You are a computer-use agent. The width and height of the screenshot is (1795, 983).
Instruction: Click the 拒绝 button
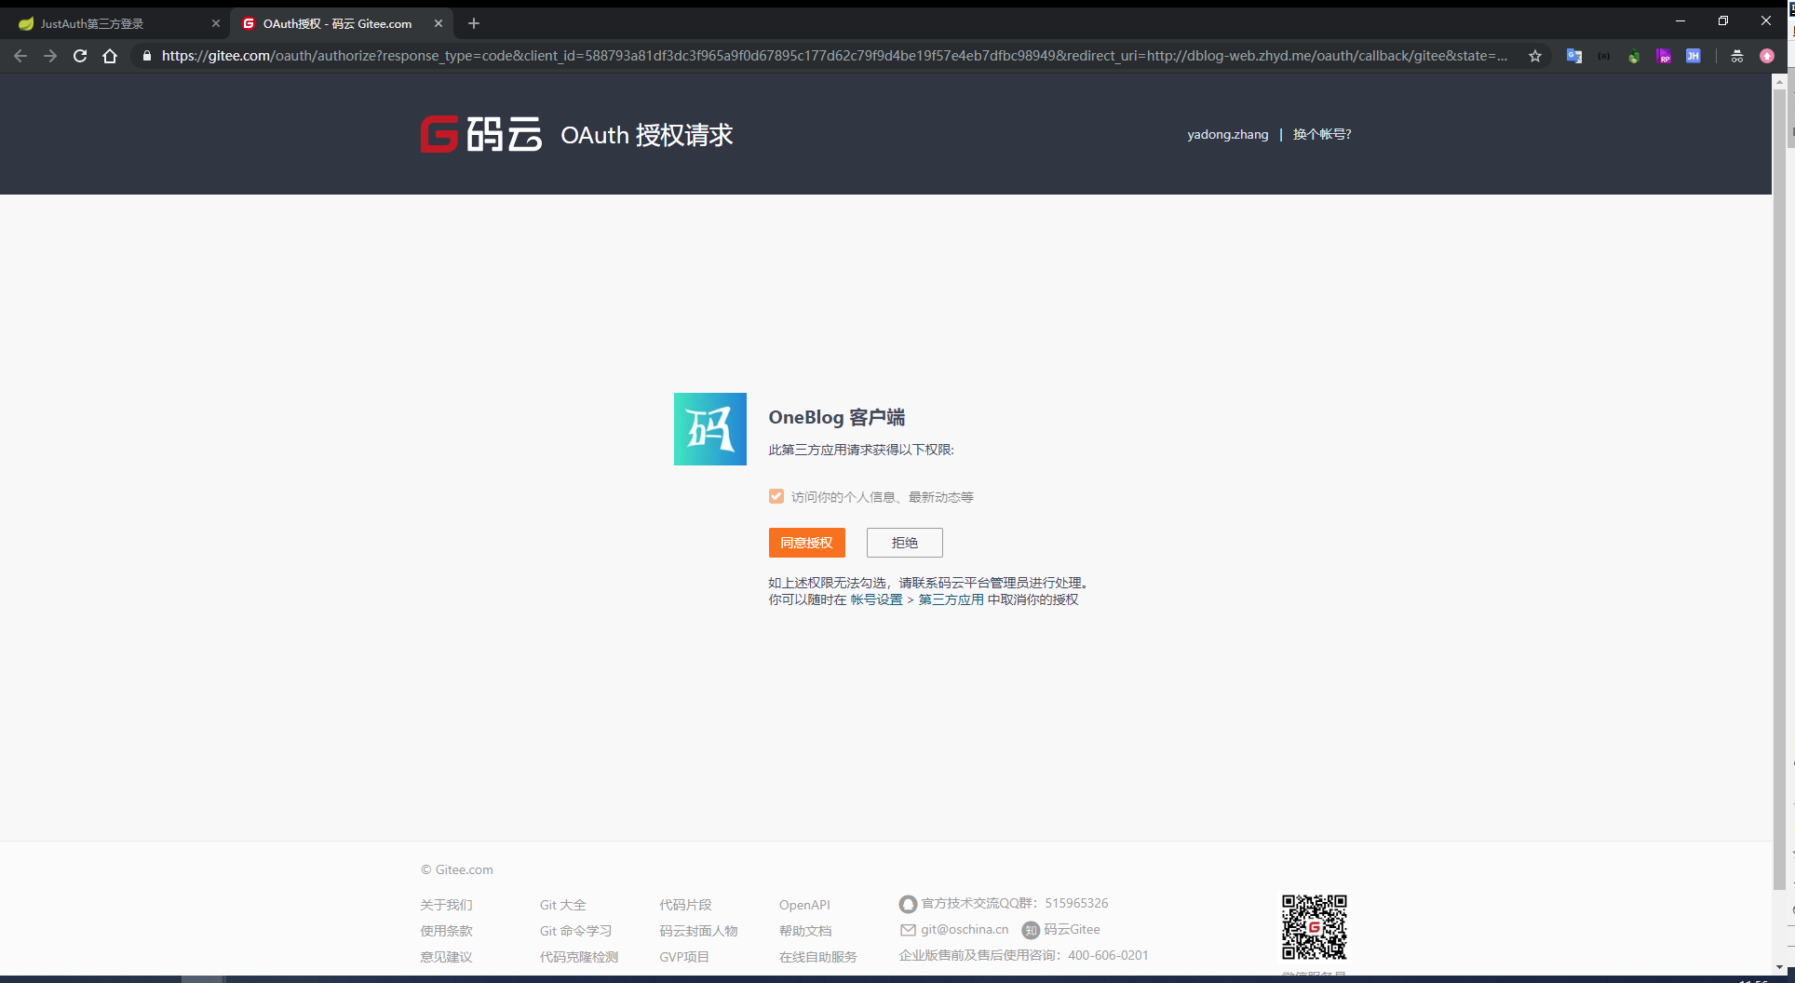903,543
